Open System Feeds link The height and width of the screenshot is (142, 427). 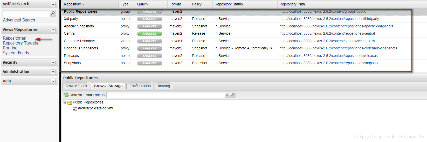(16, 53)
